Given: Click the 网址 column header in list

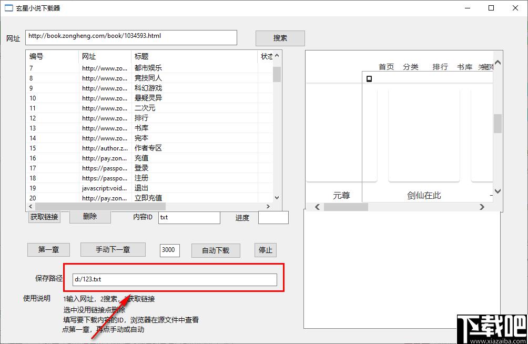Looking at the screenshot, I should click(x=105, y=56).
